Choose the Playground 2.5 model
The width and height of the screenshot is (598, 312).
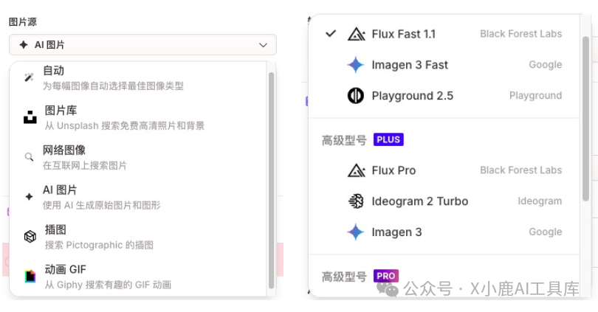[x=444, y=96]
